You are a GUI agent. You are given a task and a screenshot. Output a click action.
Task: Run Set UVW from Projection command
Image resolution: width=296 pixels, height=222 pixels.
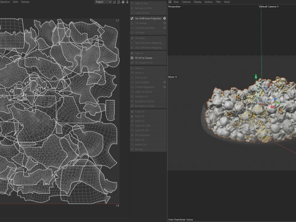148,18
